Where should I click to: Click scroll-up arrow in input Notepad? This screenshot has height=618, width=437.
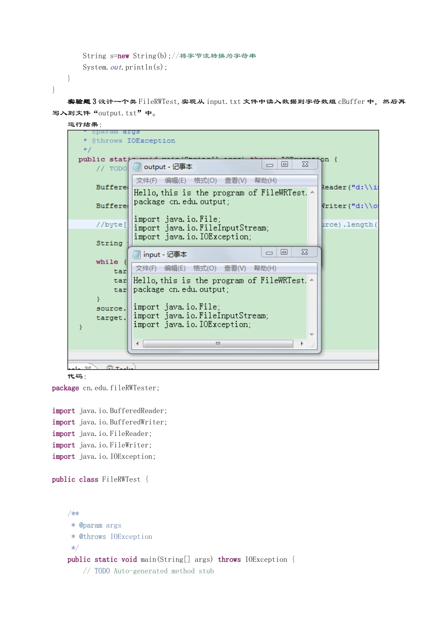[x=312, y=280]
